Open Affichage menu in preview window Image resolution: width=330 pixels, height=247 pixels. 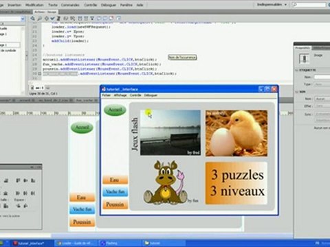point(120,95)
